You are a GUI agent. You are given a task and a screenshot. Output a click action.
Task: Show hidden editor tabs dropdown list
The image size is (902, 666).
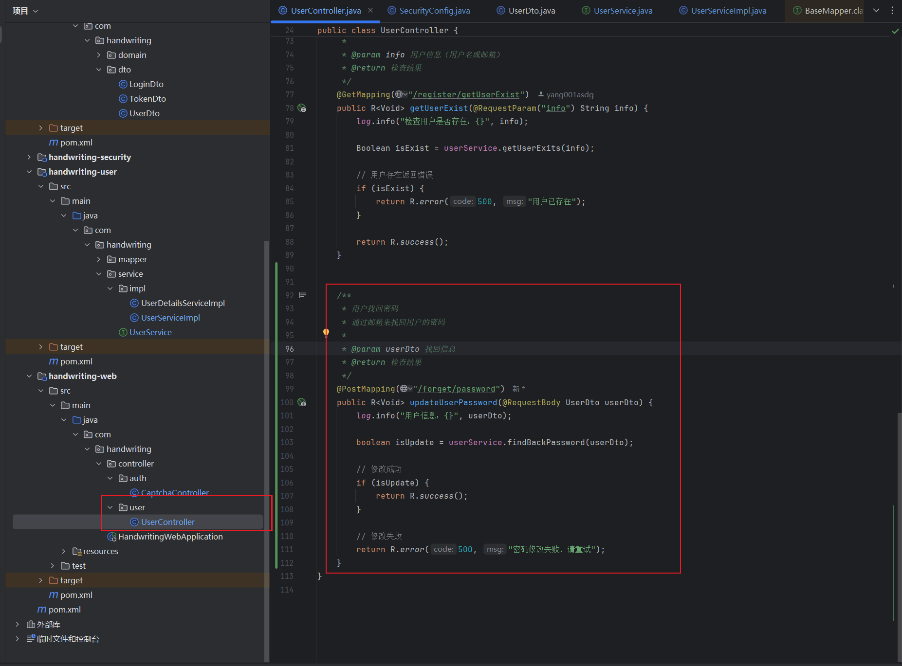(x=876, y=10)
